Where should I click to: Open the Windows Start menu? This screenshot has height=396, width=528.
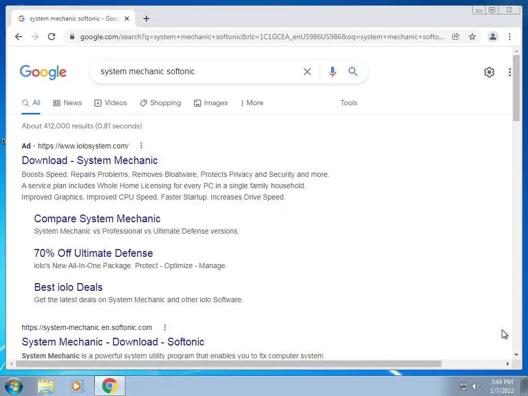click(14, 386)
